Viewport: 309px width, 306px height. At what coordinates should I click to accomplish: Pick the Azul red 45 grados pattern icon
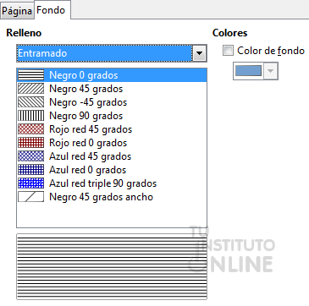click(31, 156)
